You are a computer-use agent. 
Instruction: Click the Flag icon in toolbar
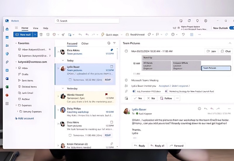click(x=157, y=34)
